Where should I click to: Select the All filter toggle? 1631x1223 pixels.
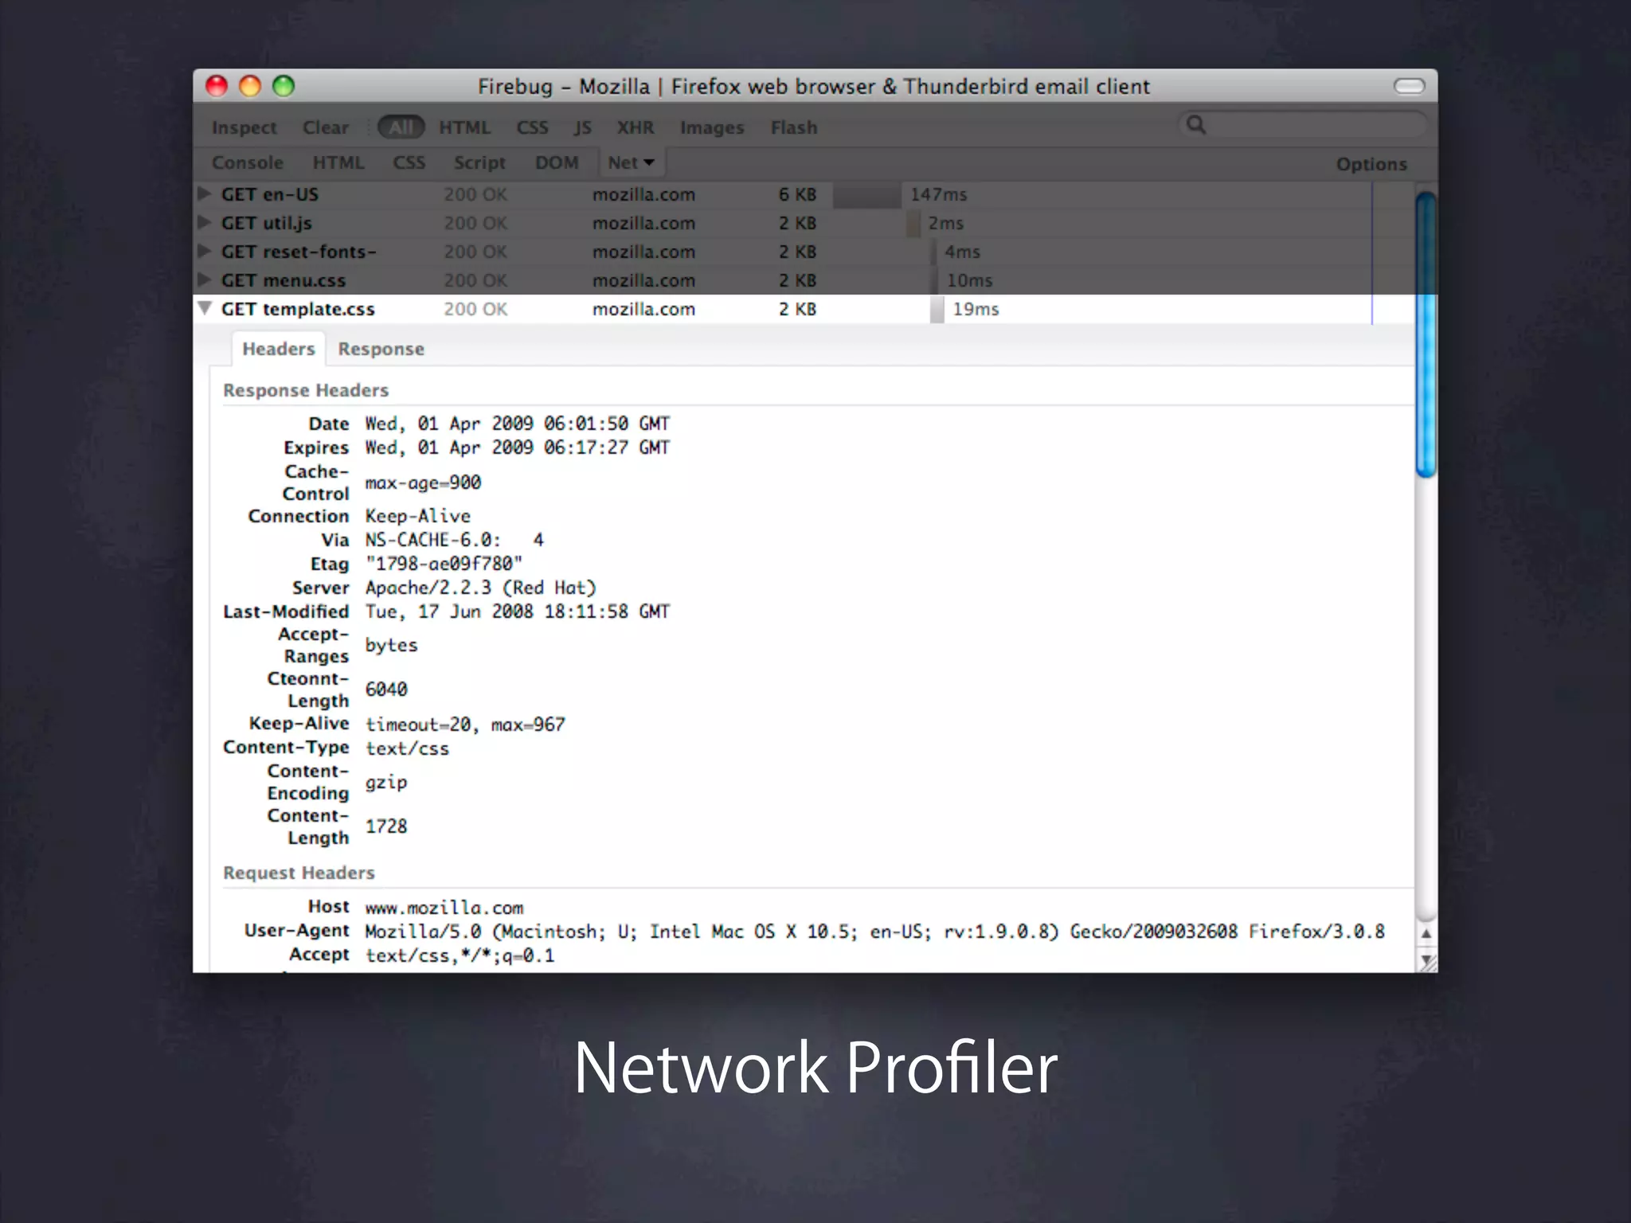tap(401, 127)
